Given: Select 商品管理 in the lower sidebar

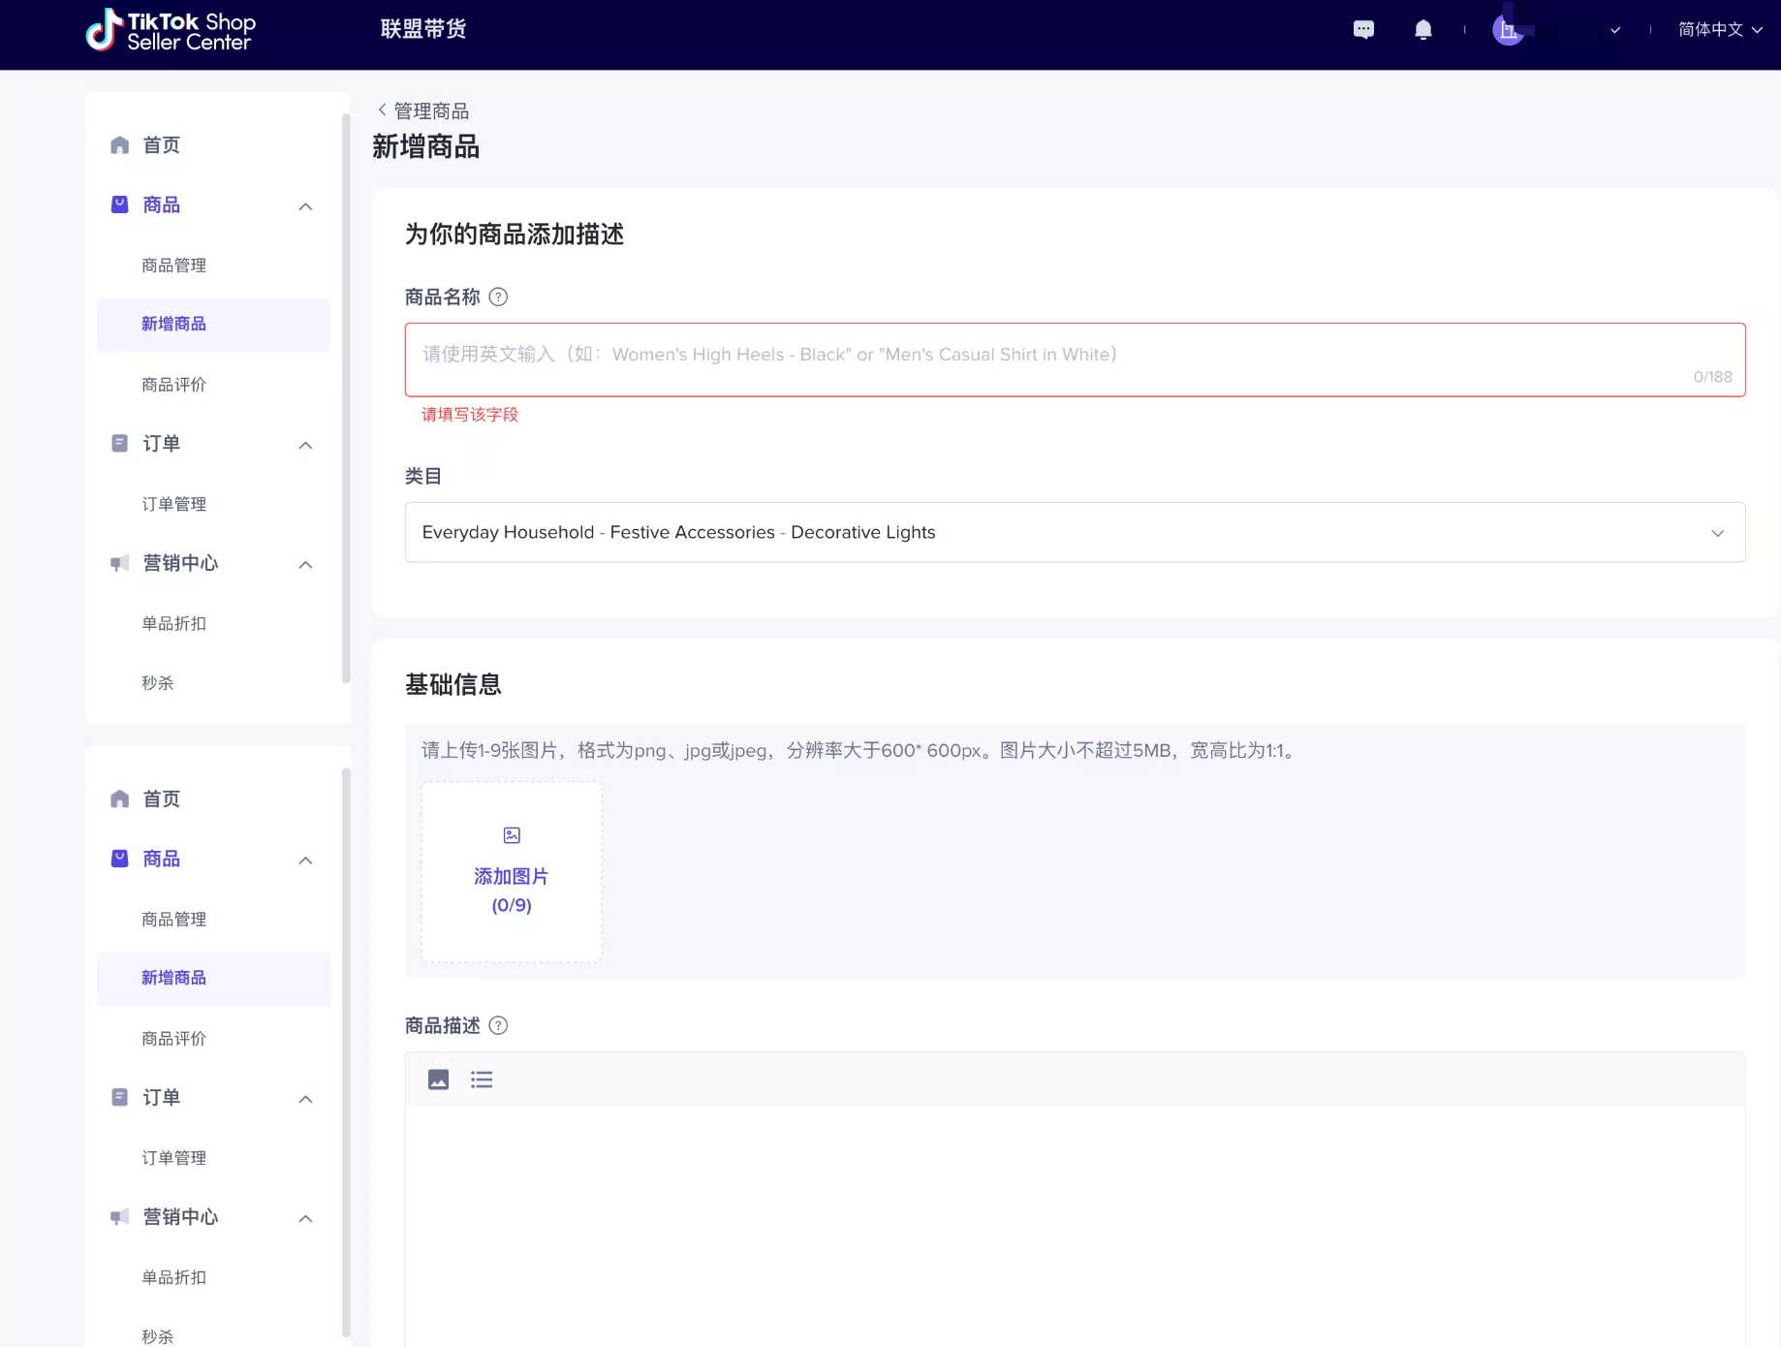Looking at the screenshot, I should coord(174,920).
